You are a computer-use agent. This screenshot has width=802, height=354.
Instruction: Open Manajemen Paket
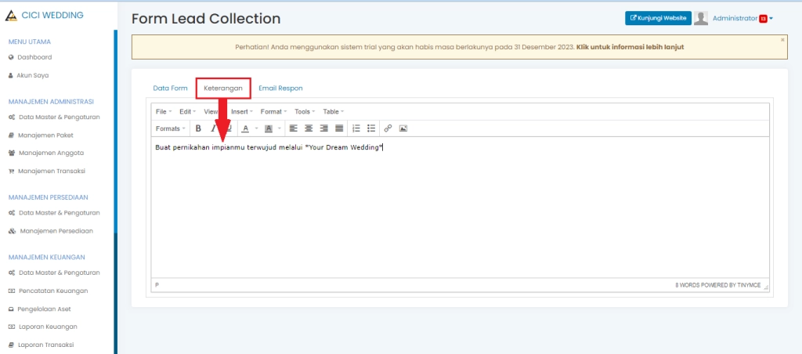(x=45, y=135)
